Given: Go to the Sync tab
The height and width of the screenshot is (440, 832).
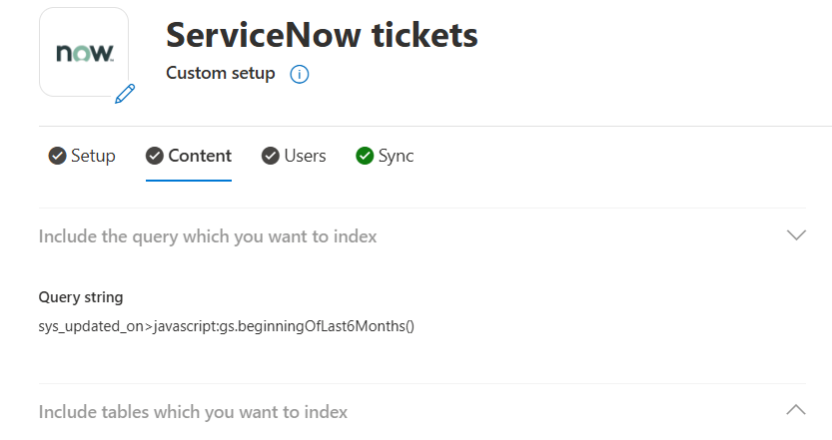Looking at the screenshot, I should point(385,156).
